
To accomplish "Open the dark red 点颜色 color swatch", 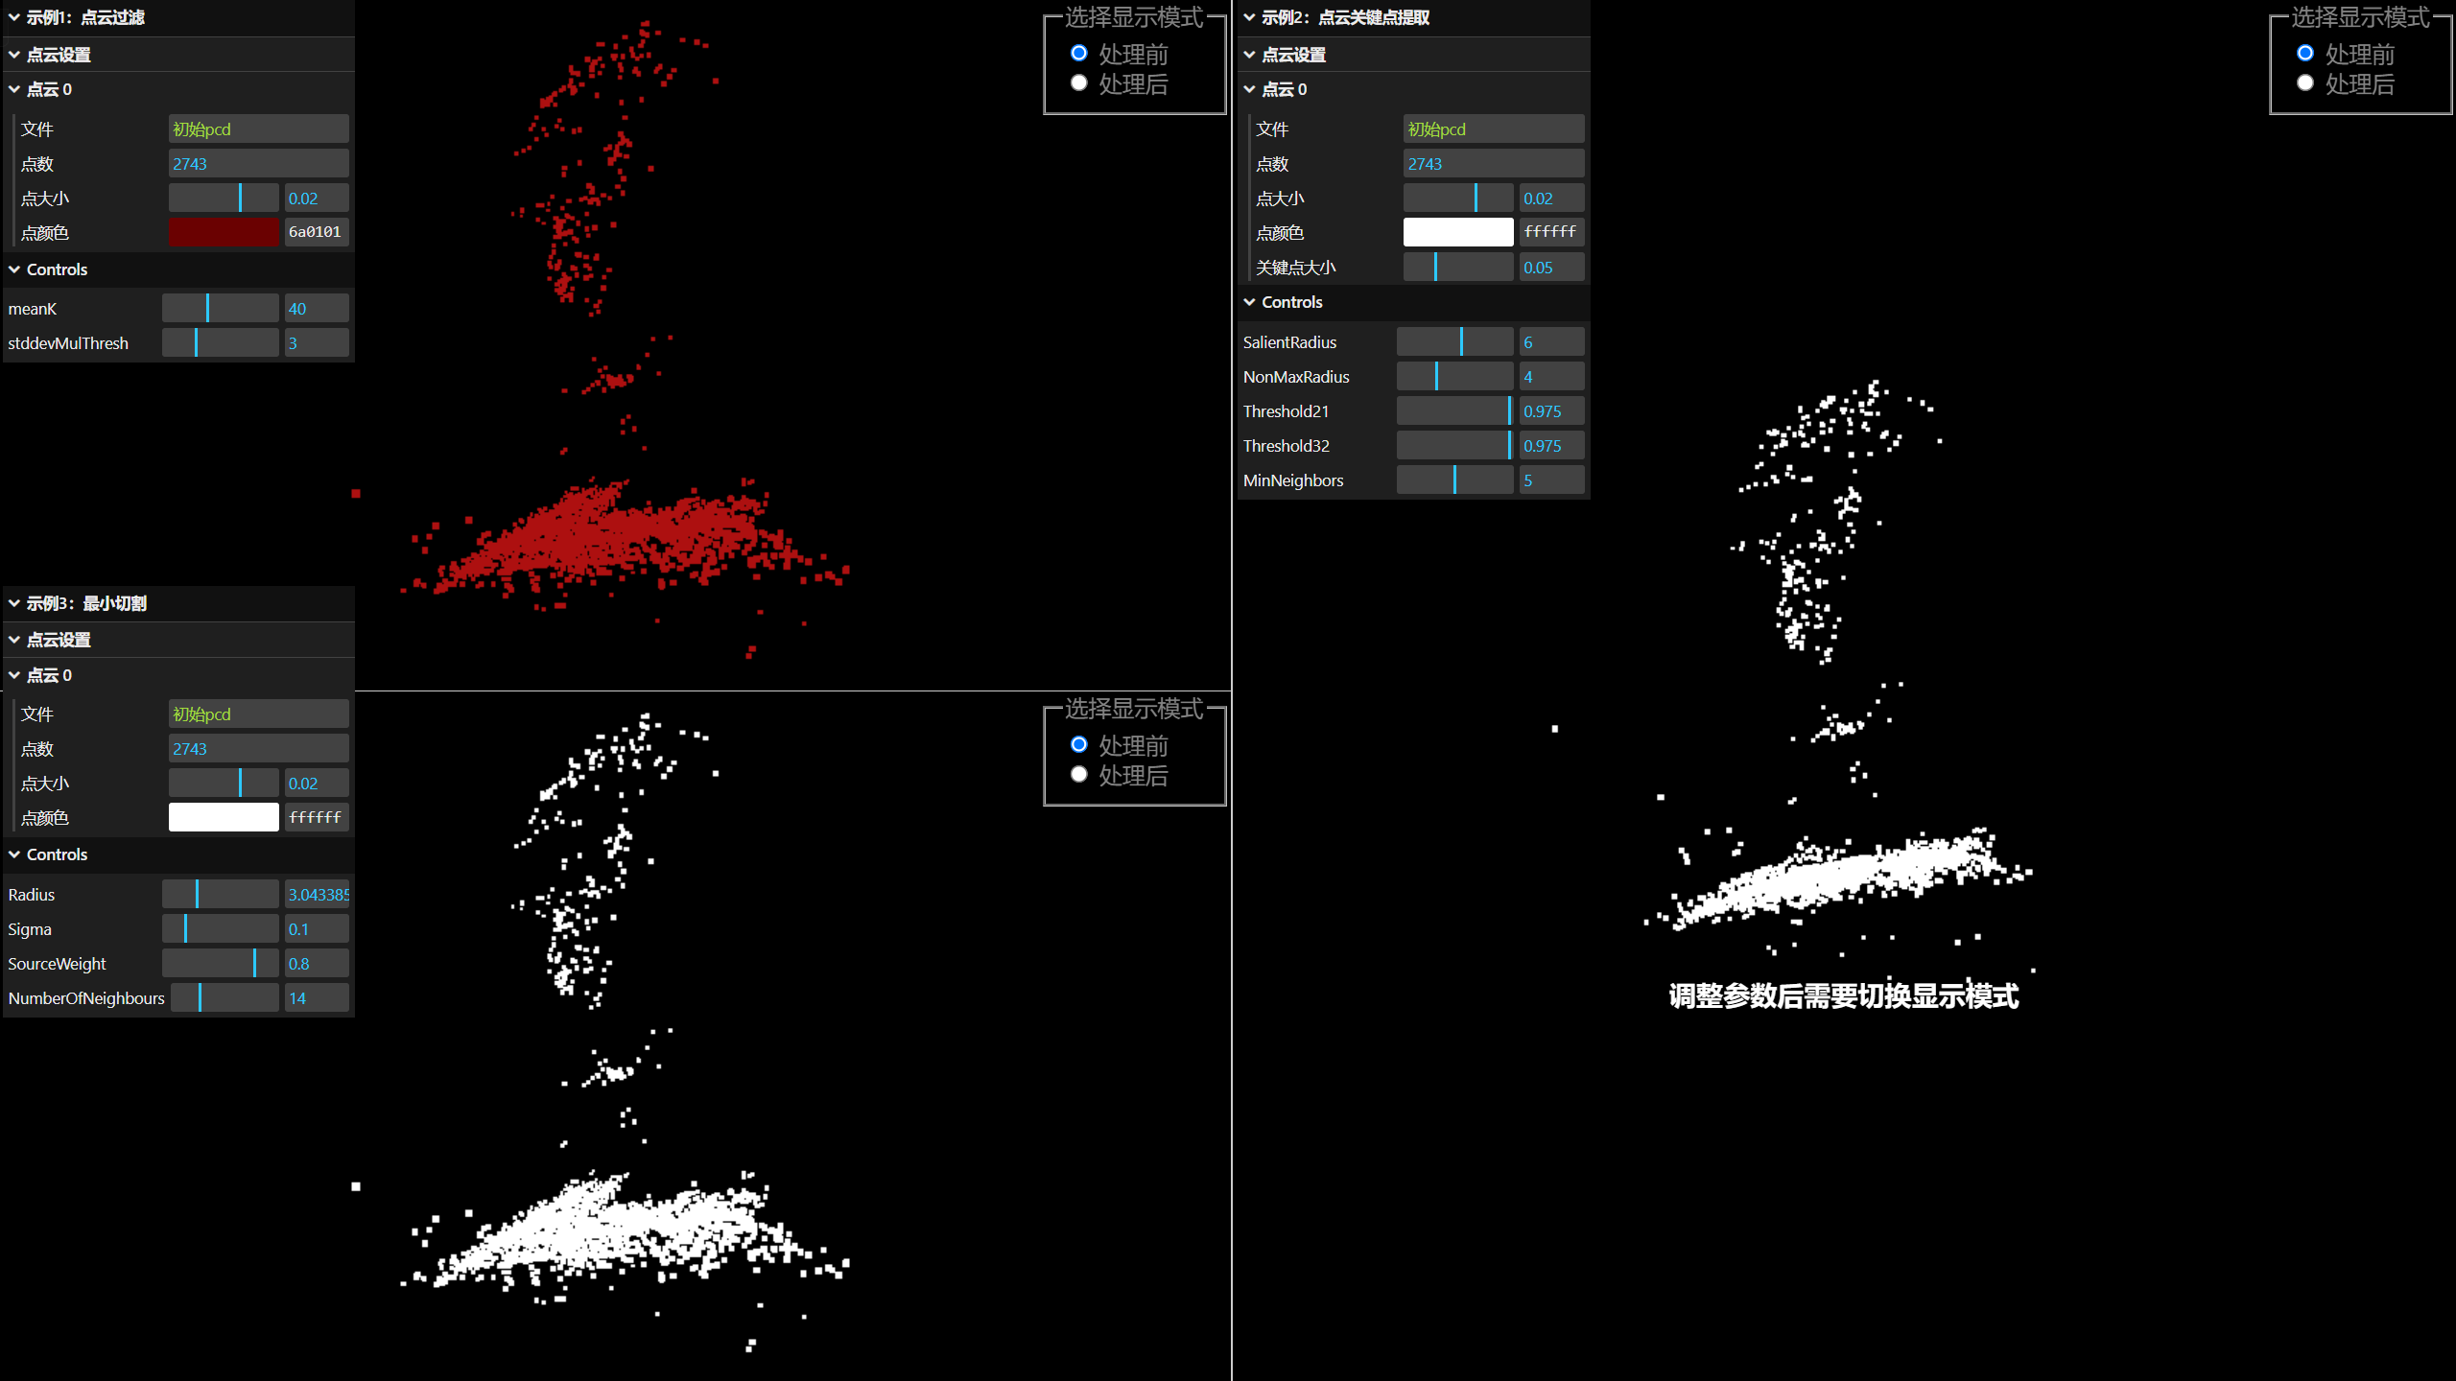I will tap(224, 232).
